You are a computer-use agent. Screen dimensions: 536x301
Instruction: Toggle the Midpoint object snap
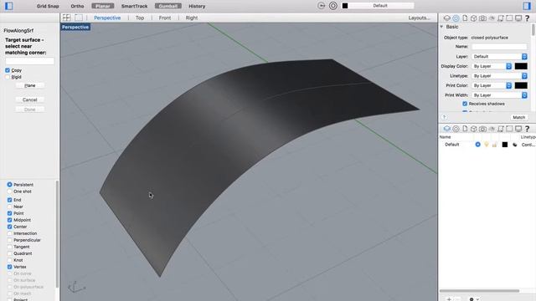coord(9,220)
